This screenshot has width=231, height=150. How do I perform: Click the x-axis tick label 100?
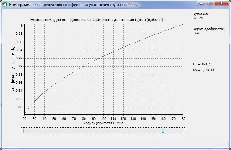tap(103, 119)
